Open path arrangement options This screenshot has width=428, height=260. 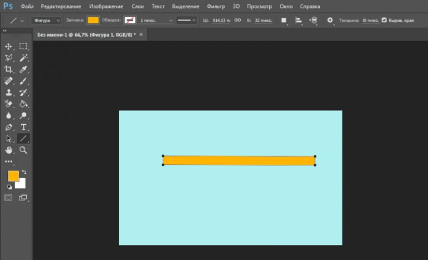[313, 21]
